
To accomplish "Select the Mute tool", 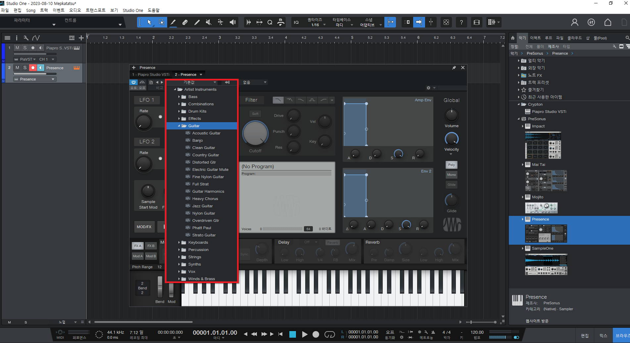I will [209, 22].
